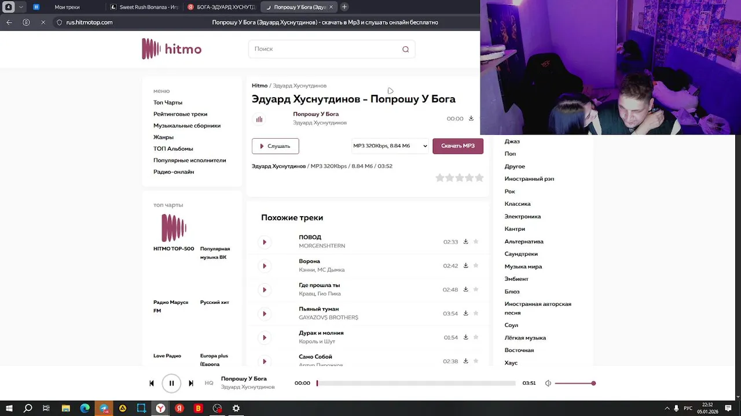741x416 pixels.
Task: Click the hitmo logo in the header
Action: (x=172, y=49)
